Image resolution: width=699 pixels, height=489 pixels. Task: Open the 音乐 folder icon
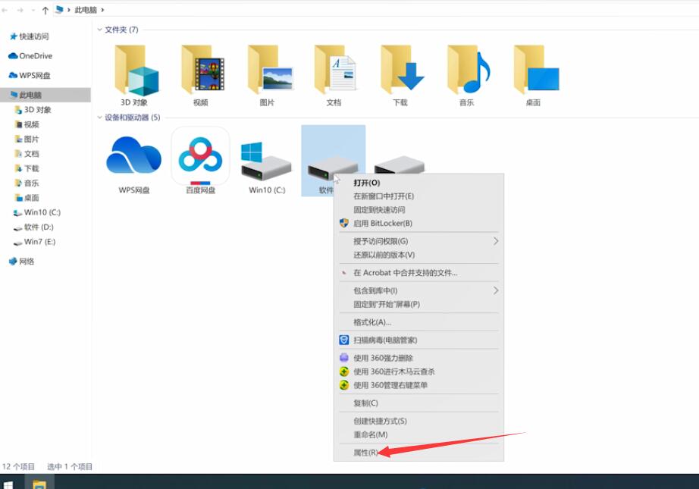point(469,70)
